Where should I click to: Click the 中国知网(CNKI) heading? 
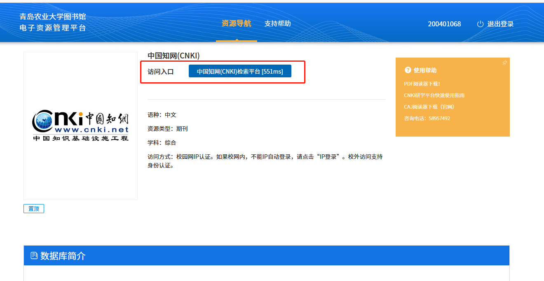tap(174, 56)
